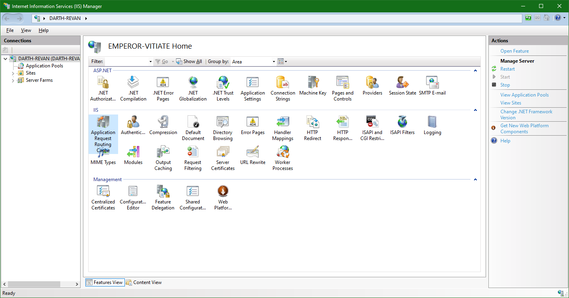This screenshot has width=569, height=298.
Task: Open the Web Platform Installer
Action: (x=223, y=195)
